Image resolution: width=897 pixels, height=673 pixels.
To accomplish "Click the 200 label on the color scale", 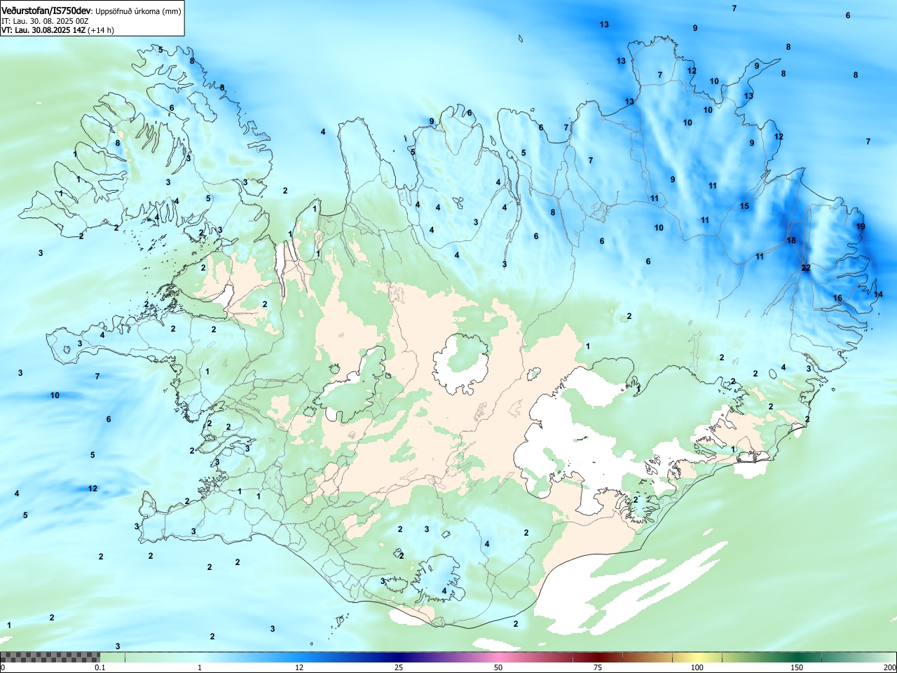I will pyautogui.click(x=889, y=667).
